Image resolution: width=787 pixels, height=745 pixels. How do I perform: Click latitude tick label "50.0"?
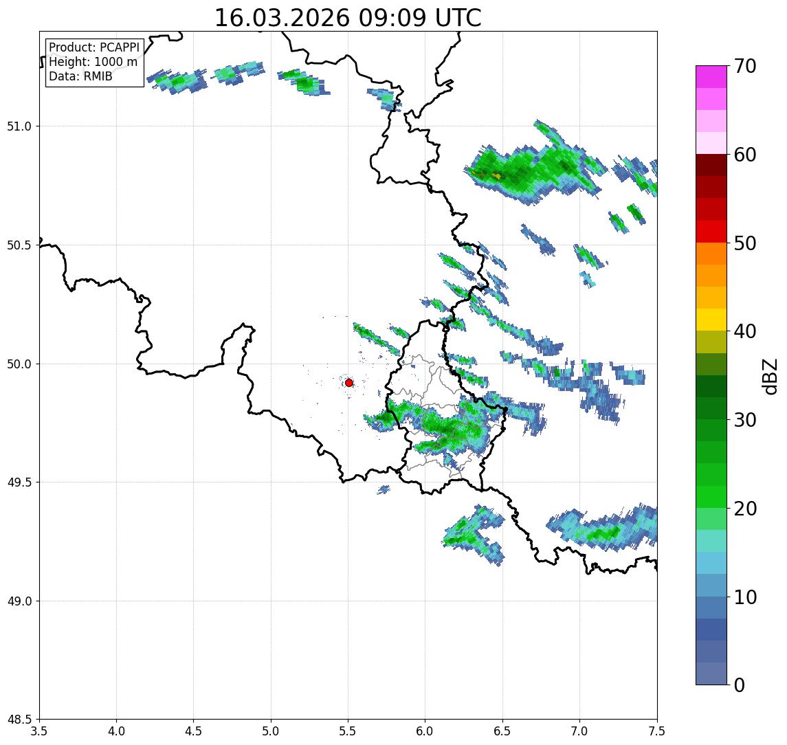coord(19,364)
